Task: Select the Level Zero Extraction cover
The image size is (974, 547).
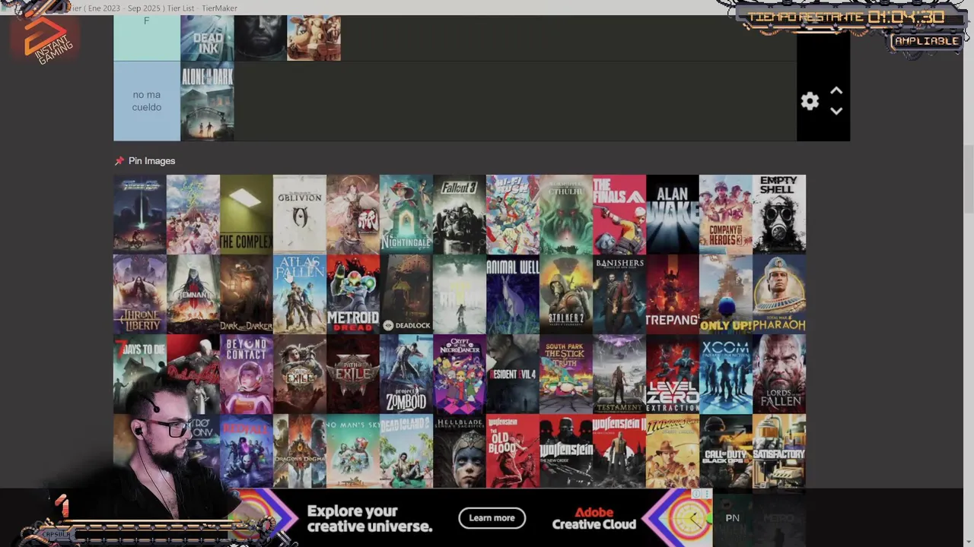Action: tap(673, 374)
